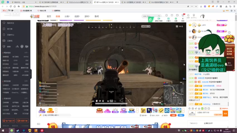Open followed channels heart icon in header
Screen dimensions: 237x133
click(x=172, y=15)
